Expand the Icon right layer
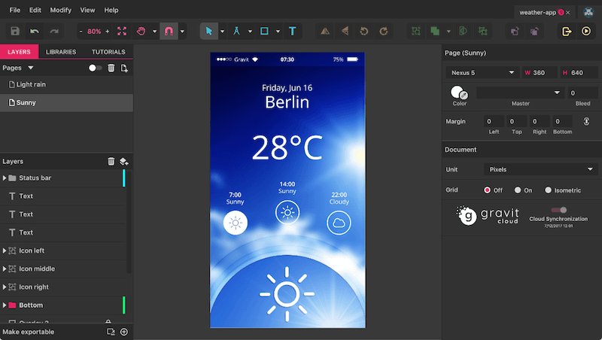Image resolution: width=602 pixels, height=340 pixels. [5, 287]
